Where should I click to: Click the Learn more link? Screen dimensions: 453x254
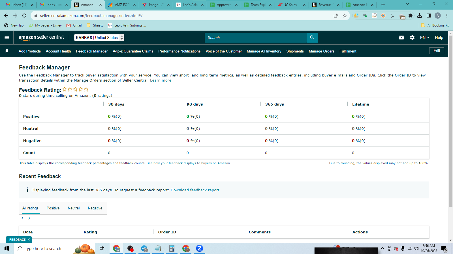click(x=161, y=80)
